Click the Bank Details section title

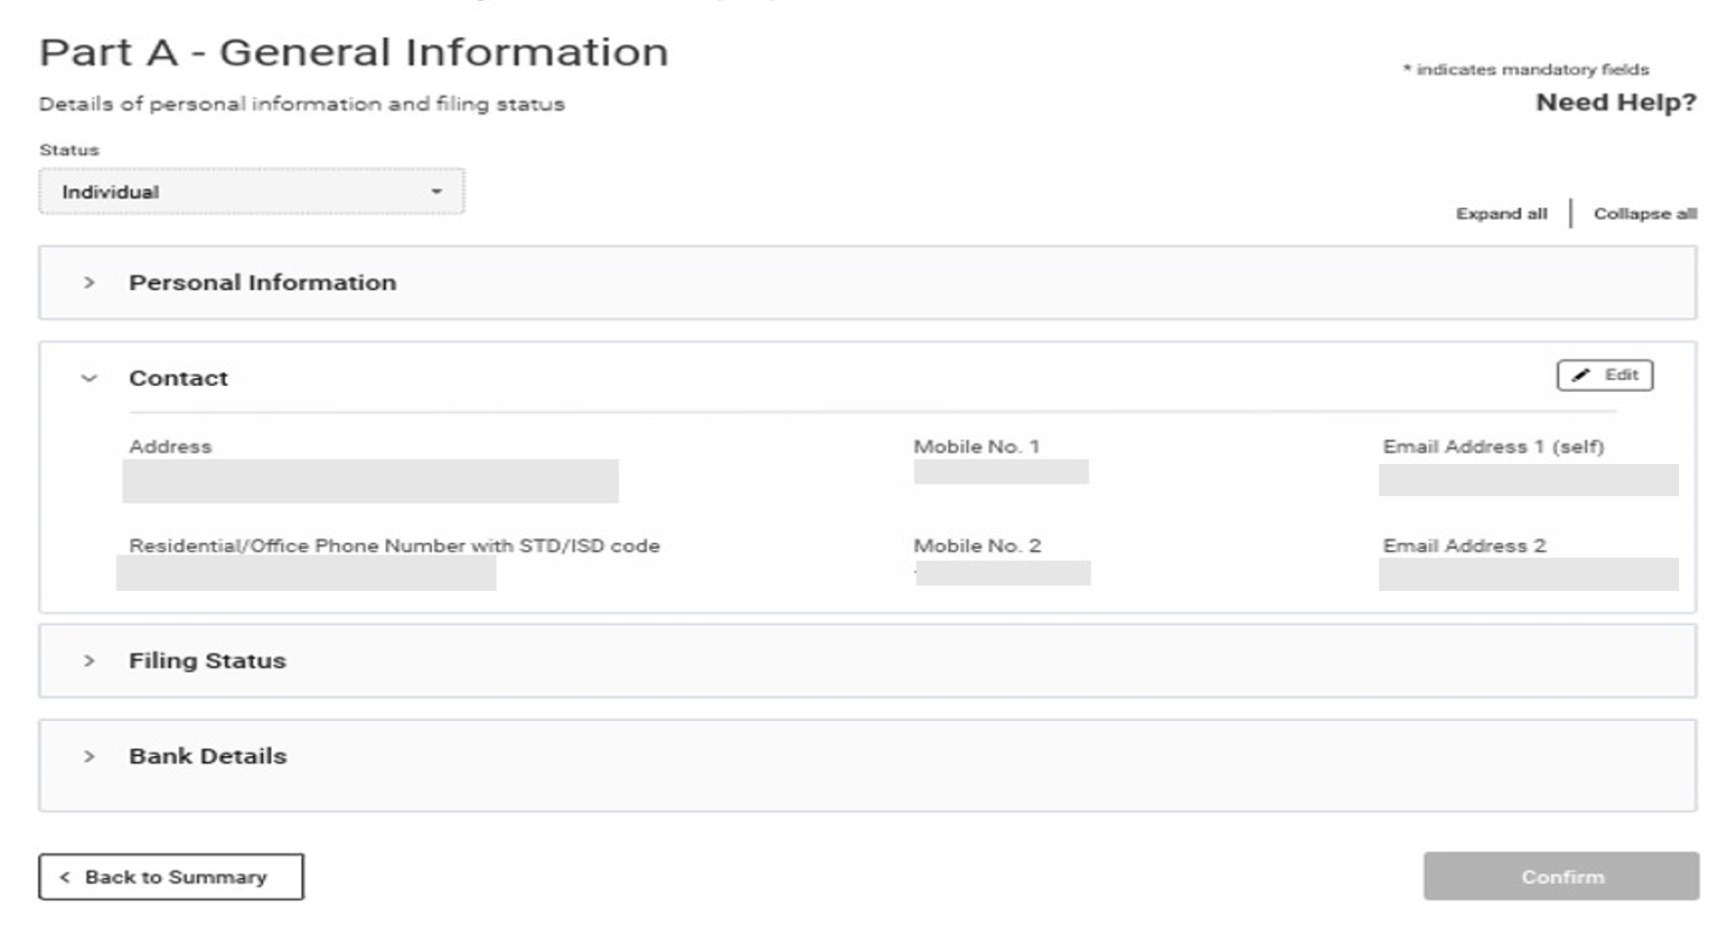click(x=207, y=756)
